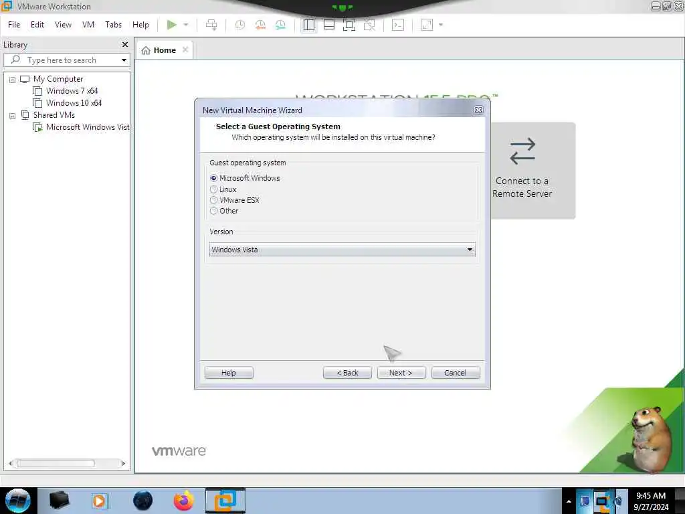The width and height of the screenshot is (685, 514).
Task: Click the Send Ctrl+Alt+Del toolbar icon
Action: [211, 25]
